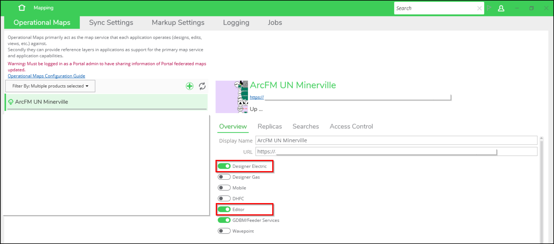
Task: Follow the https:// map service link
Action: [x=257, y=97]
